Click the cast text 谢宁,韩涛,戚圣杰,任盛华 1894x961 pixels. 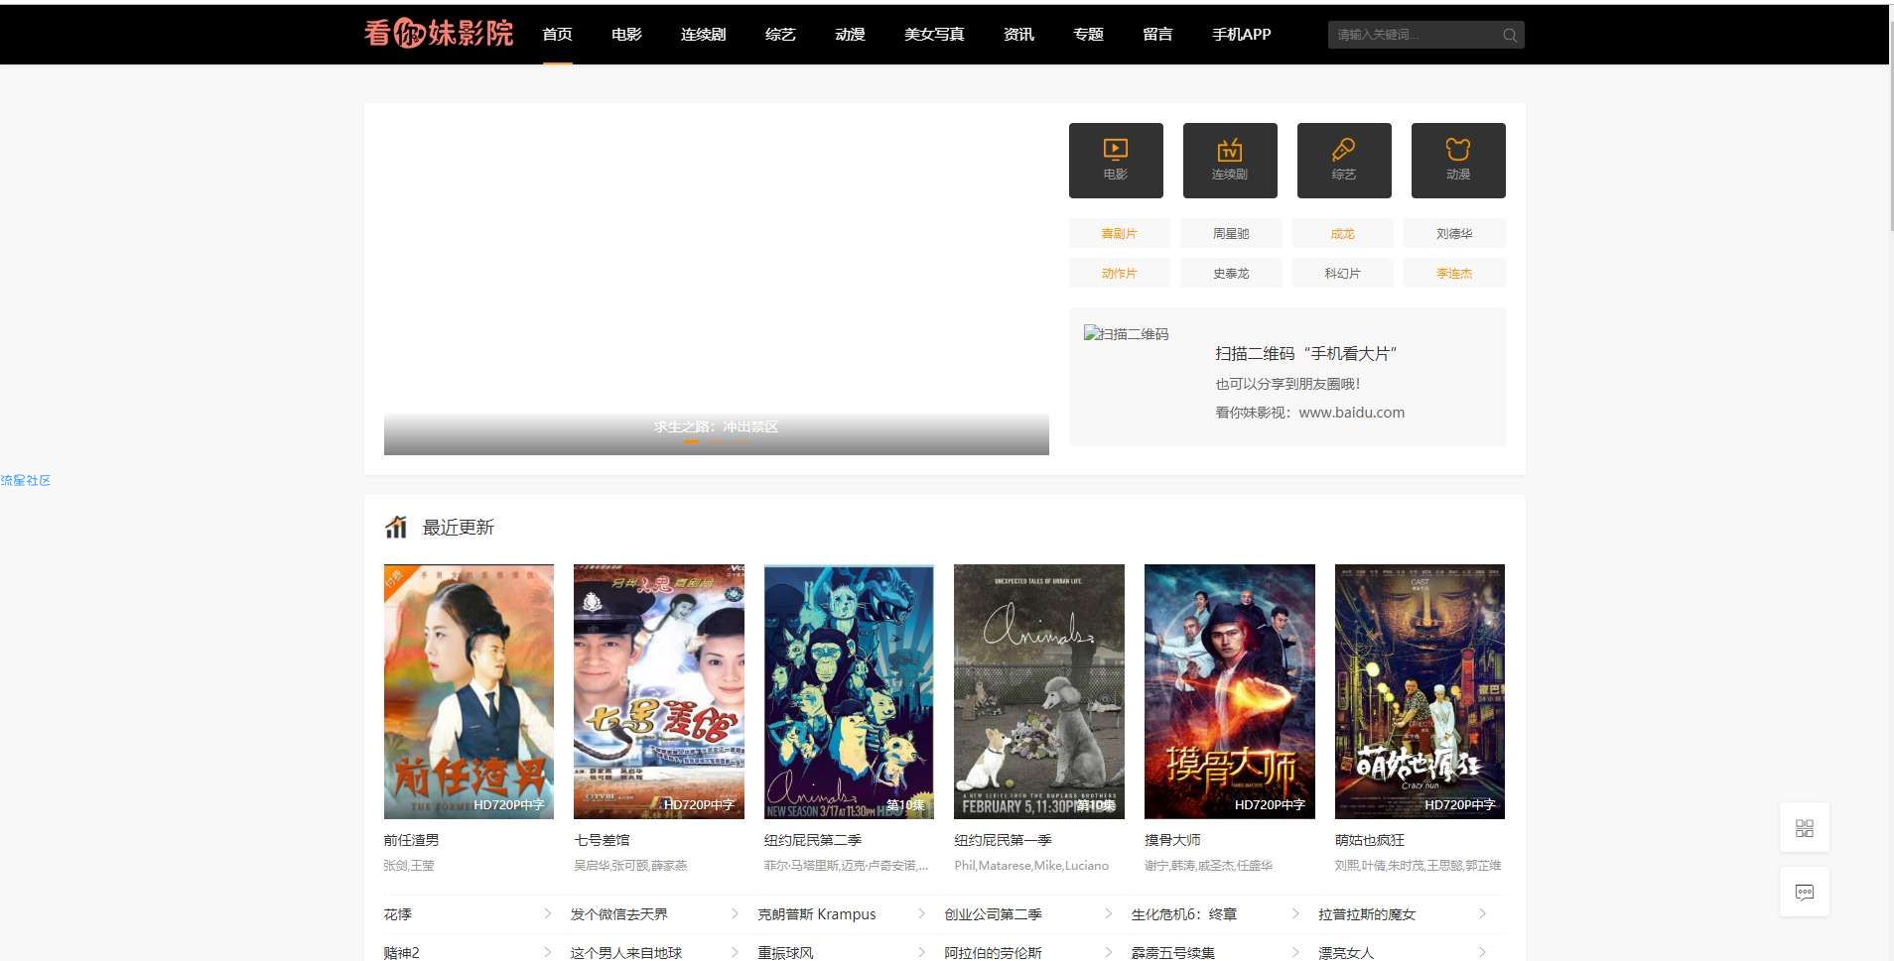tap(1208, 866)
